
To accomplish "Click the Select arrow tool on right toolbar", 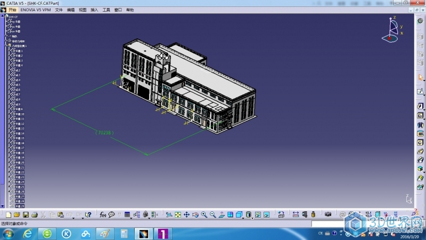I will tap(420, 78).
